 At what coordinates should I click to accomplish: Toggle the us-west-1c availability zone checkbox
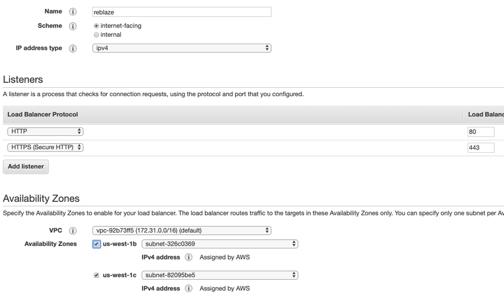click(x=97, y=275)
